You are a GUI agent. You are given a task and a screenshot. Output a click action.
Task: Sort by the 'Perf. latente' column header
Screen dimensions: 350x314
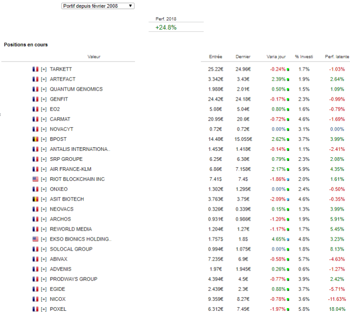coord(337,57)
